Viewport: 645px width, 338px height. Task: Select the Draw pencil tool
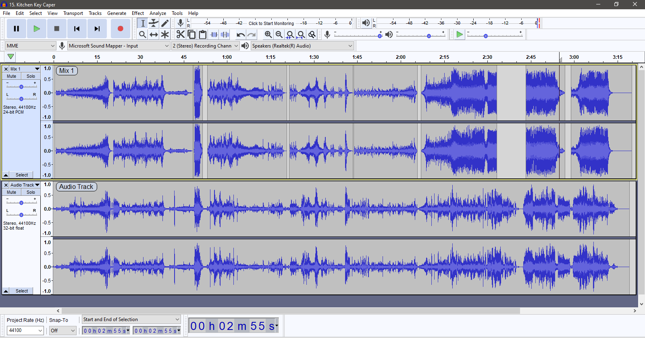point(165,23)
